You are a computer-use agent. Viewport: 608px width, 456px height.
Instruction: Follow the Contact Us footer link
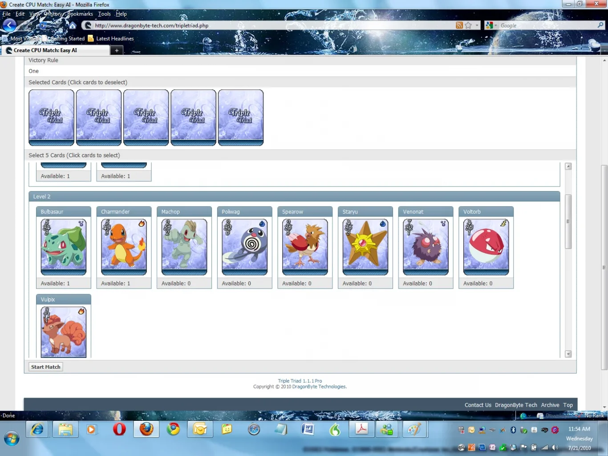478,405
